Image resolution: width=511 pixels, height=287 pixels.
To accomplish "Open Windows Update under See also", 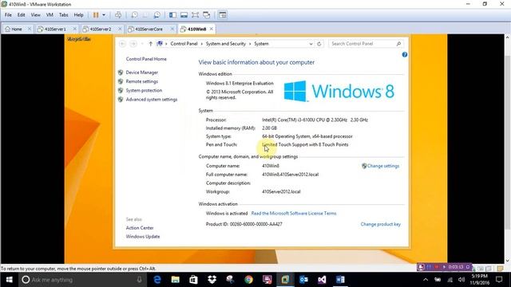I will point(143,237).
